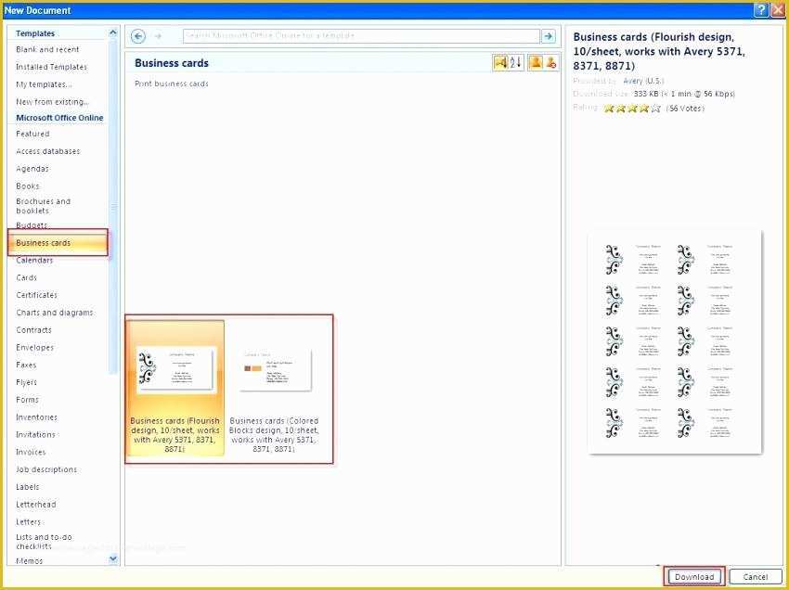This screenshot has height=590, width=789.
Task: Select the Access databases category
Action: [x=47, y=151]
